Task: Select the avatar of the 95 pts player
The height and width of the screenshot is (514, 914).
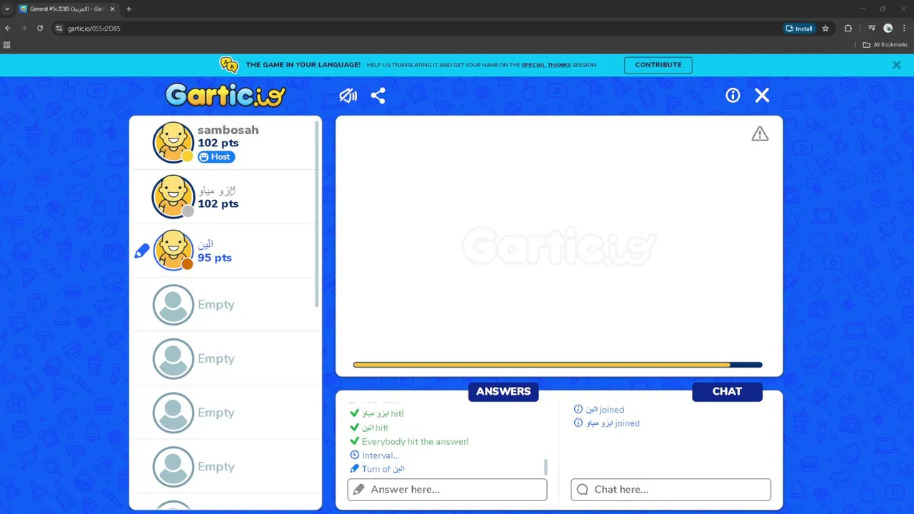Action: point(174,251)
